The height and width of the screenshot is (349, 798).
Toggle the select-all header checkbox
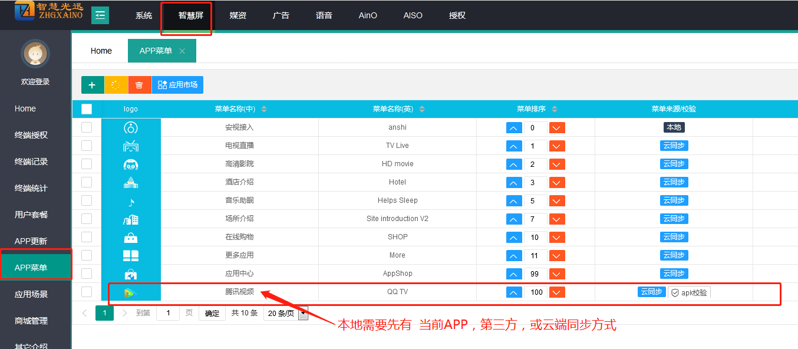tap(87, 109)
